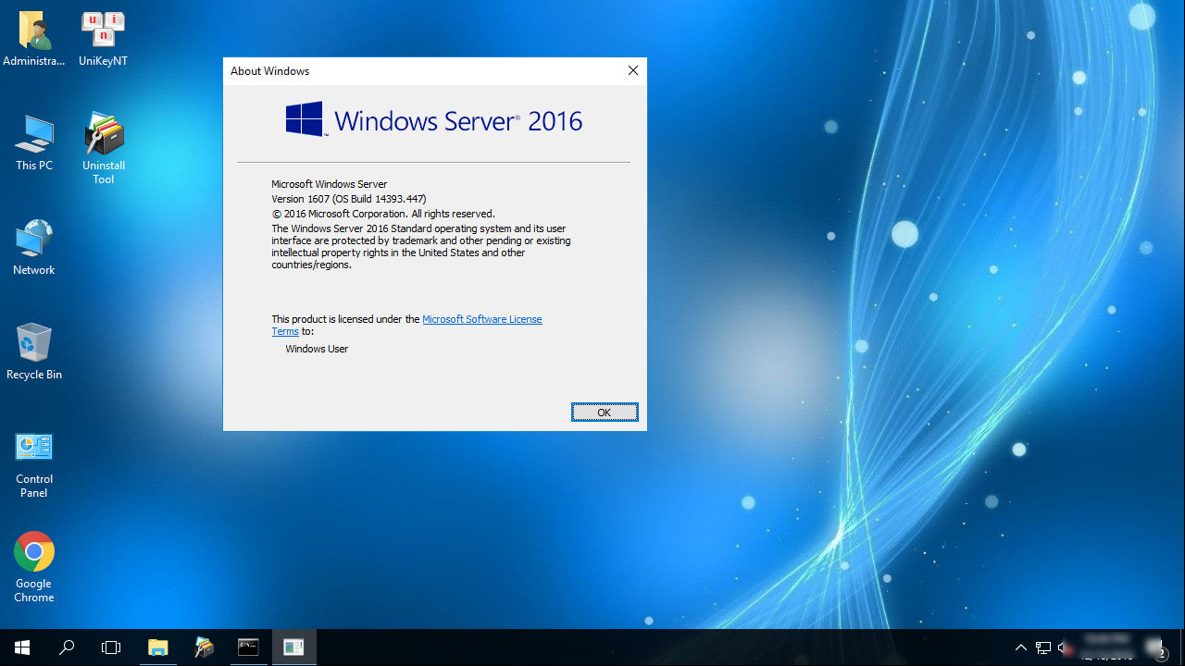The width and height of the screenshot is (1185, 666).
Task: Select the Uninstall Tool taskbar icon
Action: (x=204, y=647)
